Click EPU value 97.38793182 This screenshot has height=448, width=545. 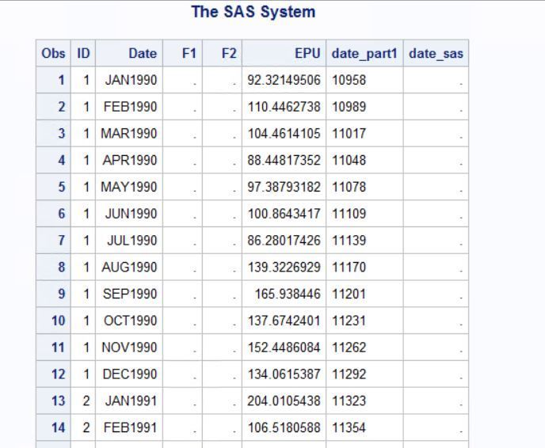[284, 187]
